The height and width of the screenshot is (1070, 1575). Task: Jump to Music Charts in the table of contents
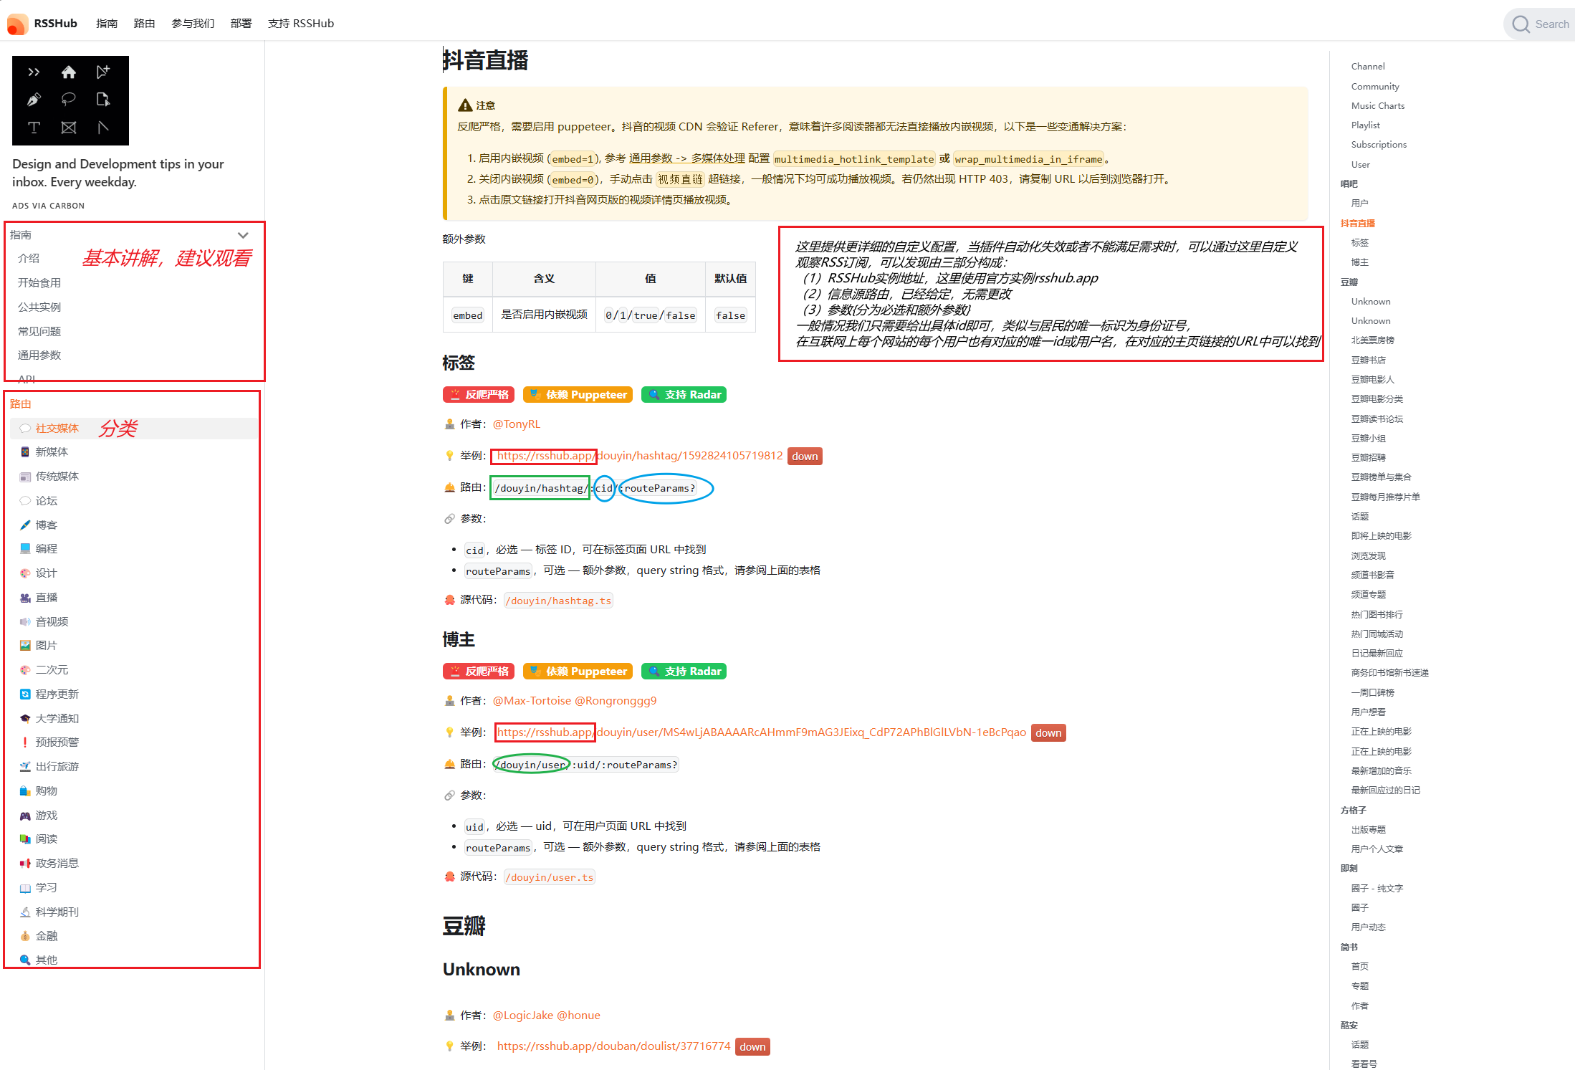point(1377,105)
